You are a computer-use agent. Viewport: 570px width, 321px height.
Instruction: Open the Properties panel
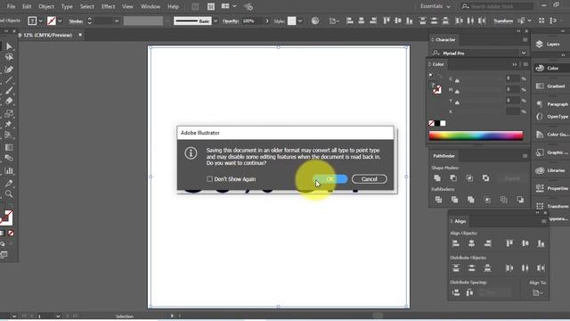(x=551, y=188)
